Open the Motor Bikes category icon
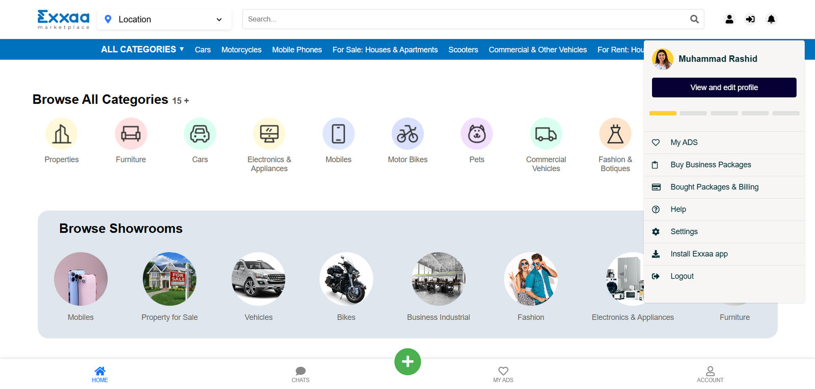 407,134
